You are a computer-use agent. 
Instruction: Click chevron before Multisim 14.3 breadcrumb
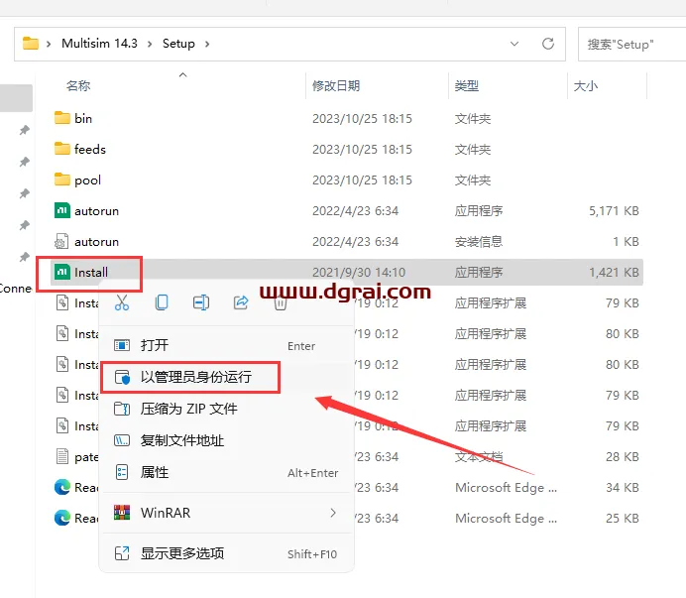click(49, 44)
